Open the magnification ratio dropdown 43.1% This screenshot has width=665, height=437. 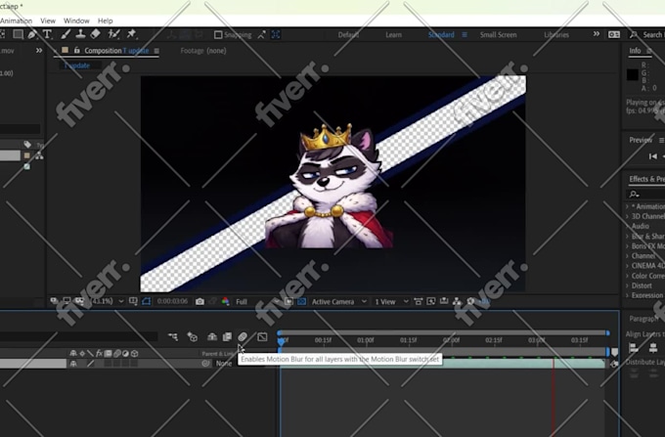108,301
